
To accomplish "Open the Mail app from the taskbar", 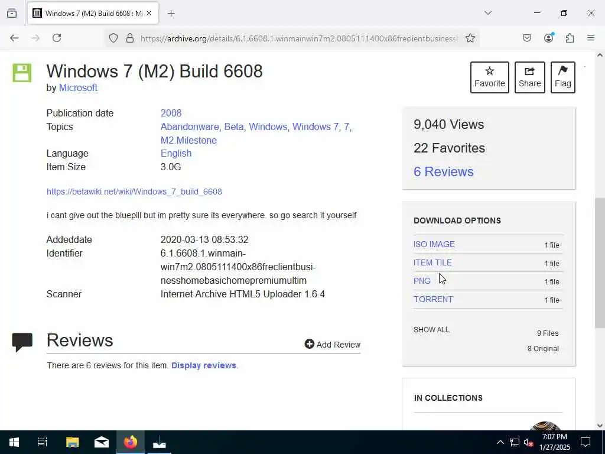I will [x=102, y=442].
